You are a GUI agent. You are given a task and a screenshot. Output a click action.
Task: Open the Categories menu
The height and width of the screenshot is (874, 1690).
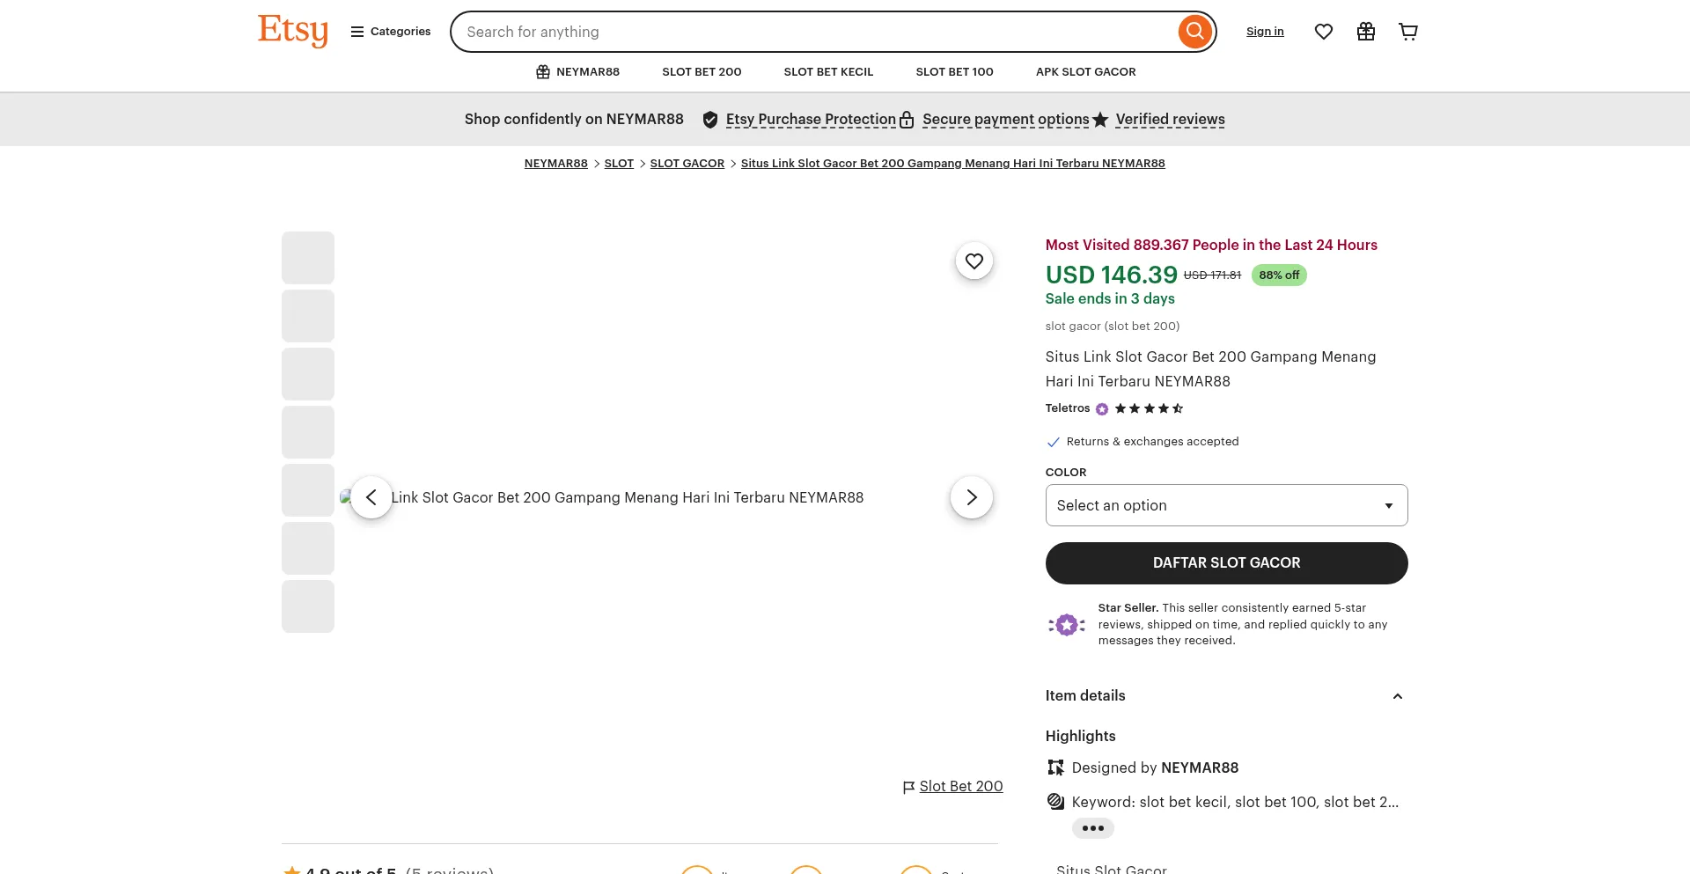[x=390, y=32]
